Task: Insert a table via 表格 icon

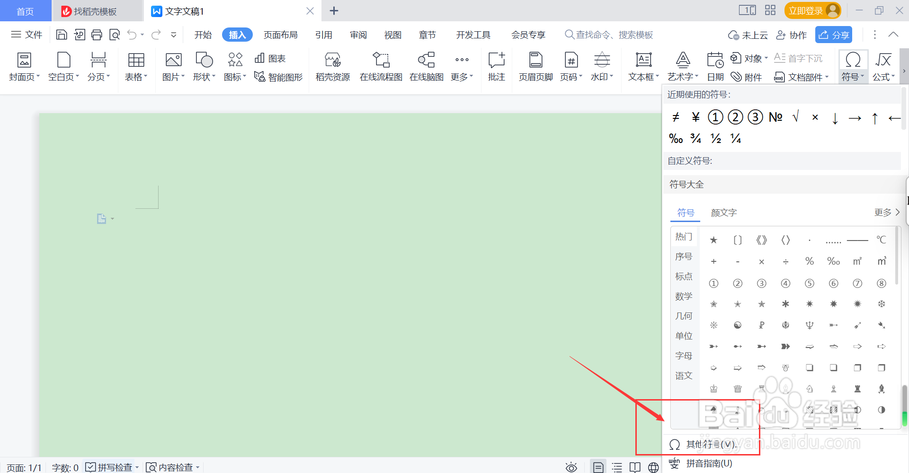Action: (136, 66)
